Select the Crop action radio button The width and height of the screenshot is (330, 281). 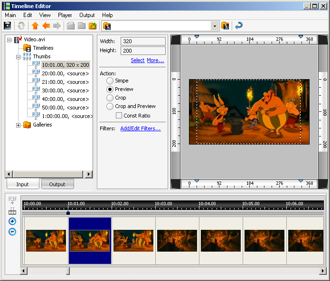110,98
